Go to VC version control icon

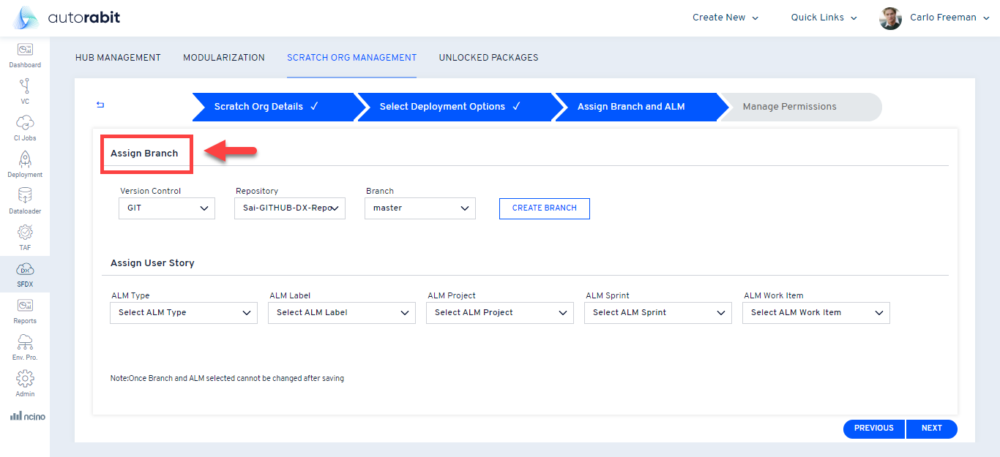tap(25, 87)
